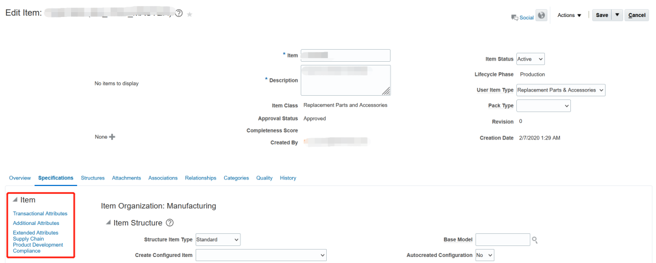The height and width of the screenshot is (263, 656).
Task: Click the Base Model search magnifier icon
Action: [x=535, y=240]
